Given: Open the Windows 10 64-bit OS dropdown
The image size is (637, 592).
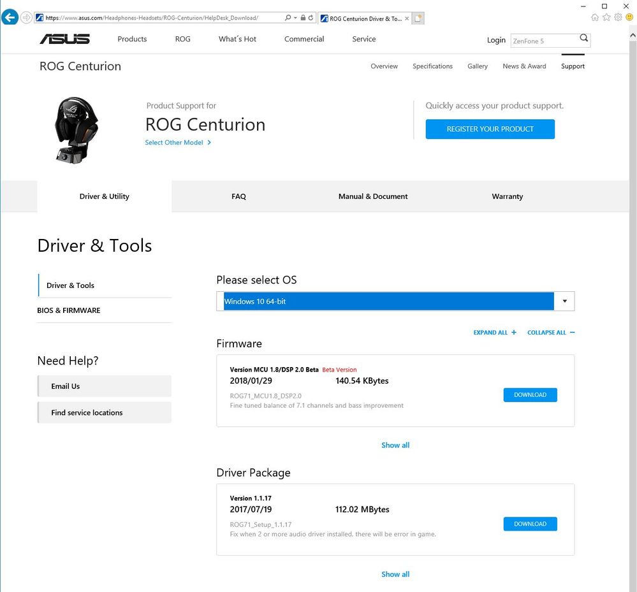Looking at the screenshot, I should point(395,301).
